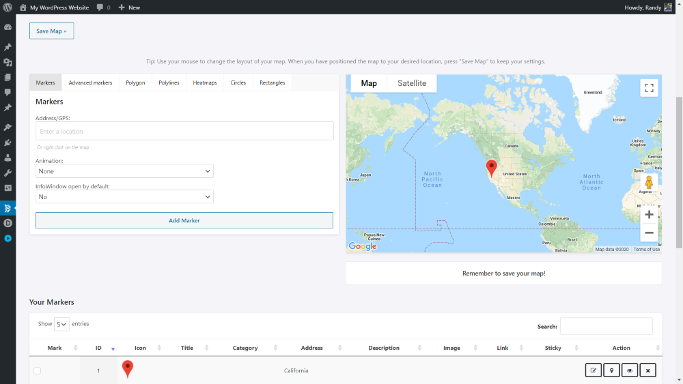Open the Comments sidebar icon
This screenshot has height=384, width=683.
click(x=8, y=92)
